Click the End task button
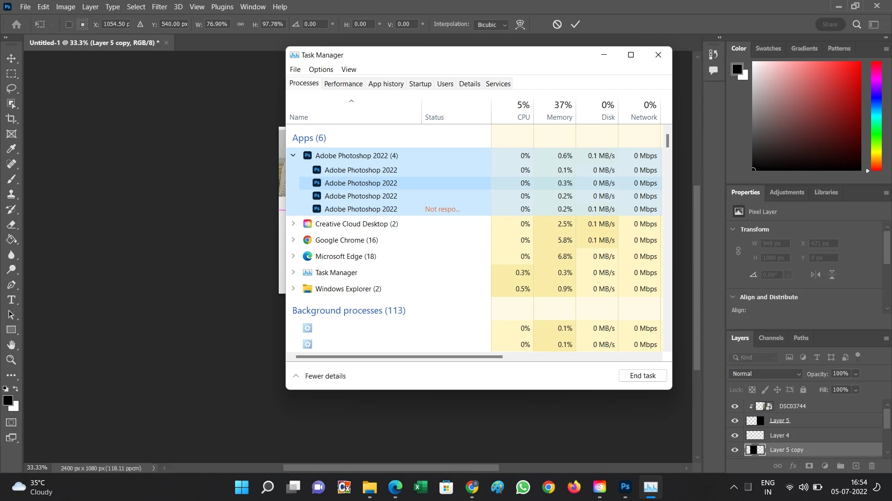This screenshot has width=892, height=501. [643, 376]
